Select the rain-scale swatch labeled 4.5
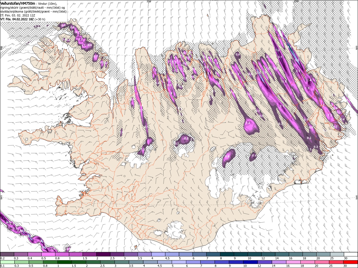The image size is (358, 268). point(164,262)
